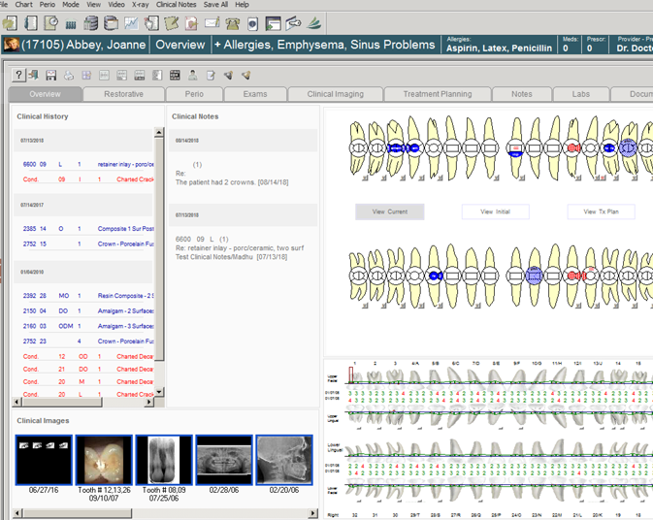Click the View Initial button
This screenshot has width=653, height=520.
(x=495, y=211)
